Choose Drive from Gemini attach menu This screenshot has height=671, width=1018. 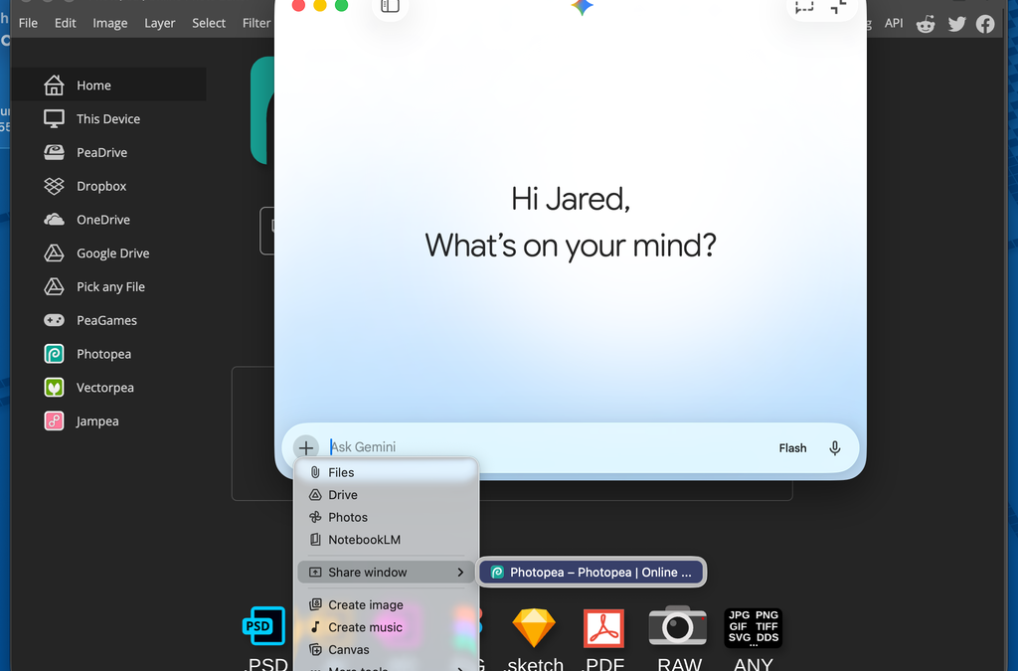point(387,495)
